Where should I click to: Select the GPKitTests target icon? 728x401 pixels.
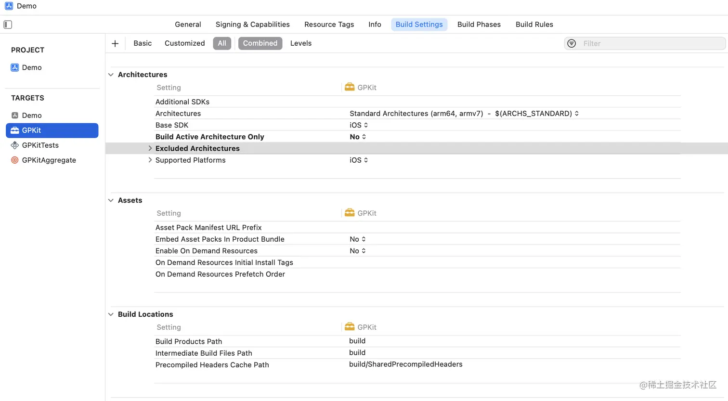(x=15, y=145)
